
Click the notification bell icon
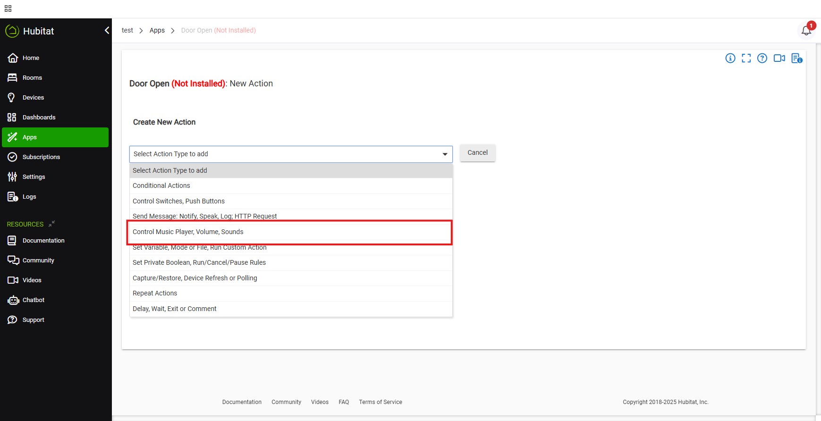(x=806, y=31)
